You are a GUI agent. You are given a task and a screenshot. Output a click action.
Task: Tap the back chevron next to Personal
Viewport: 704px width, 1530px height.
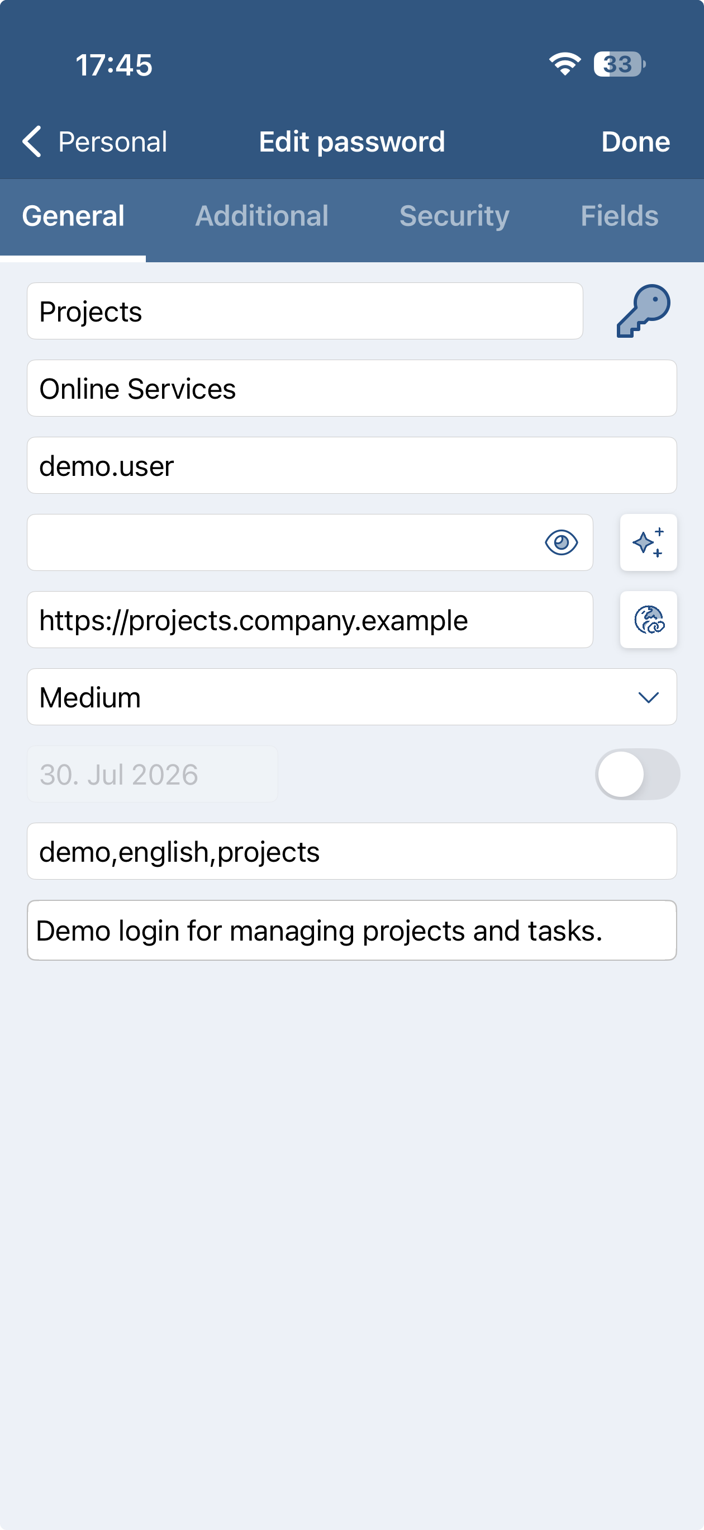click(x=31, y=141)
